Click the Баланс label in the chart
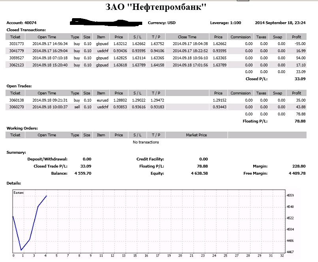 (x=19, y=192)
